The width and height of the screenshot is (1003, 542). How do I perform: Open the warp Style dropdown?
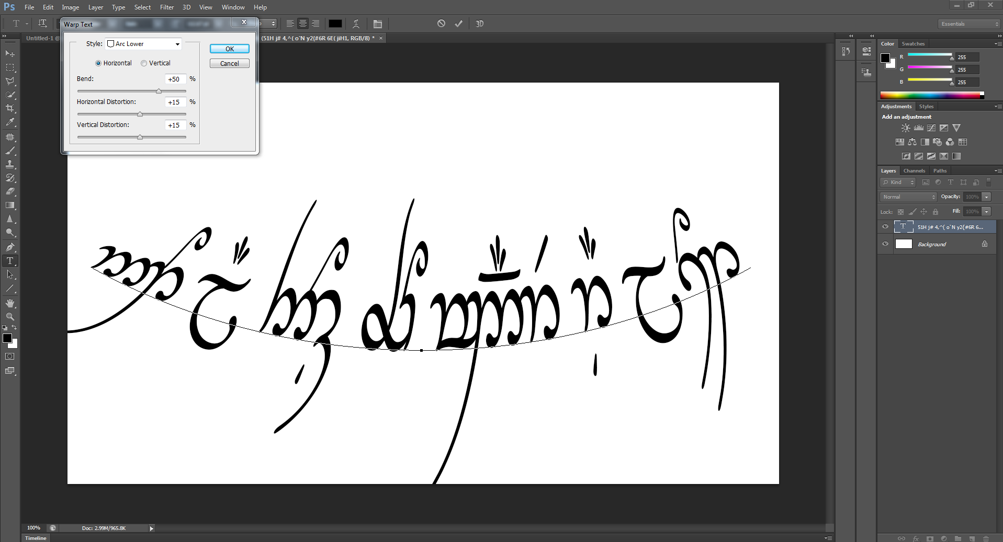144,44
